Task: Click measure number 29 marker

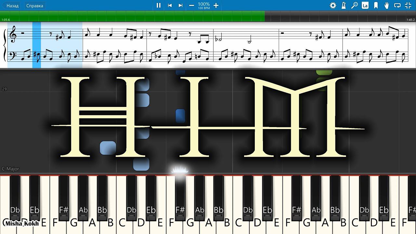Action: pyautogui.click(x=4, y=89)
